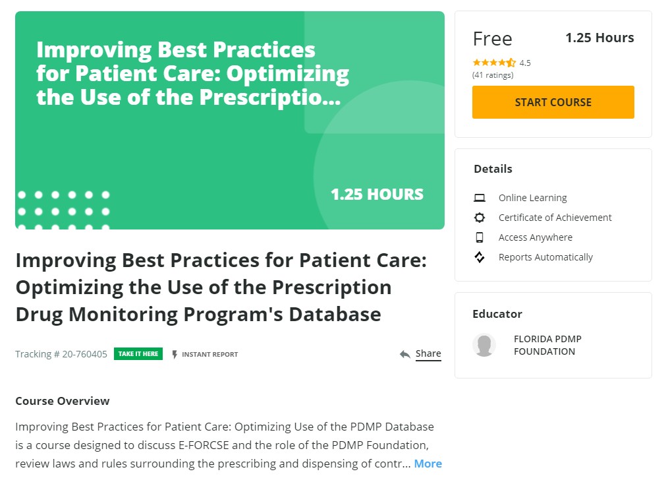The width and height of the screenshot is (666, 484).
Task: Click the star rating icons
Action: [494, 63]
